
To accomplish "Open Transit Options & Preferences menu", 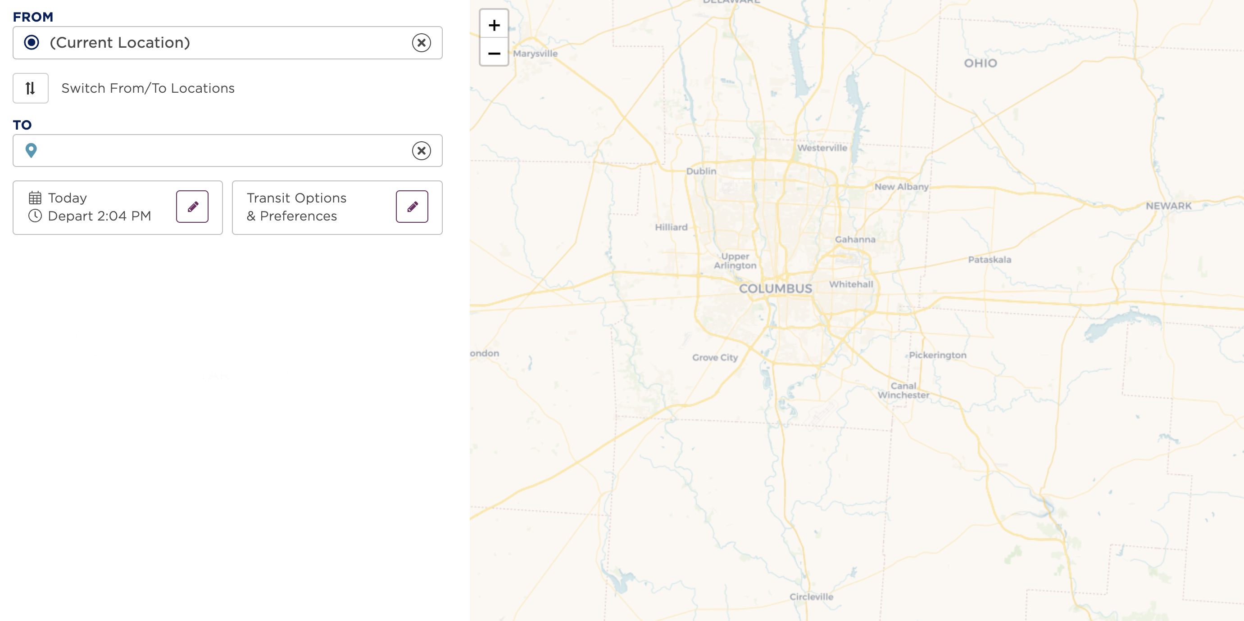I will tap(412, 206).
